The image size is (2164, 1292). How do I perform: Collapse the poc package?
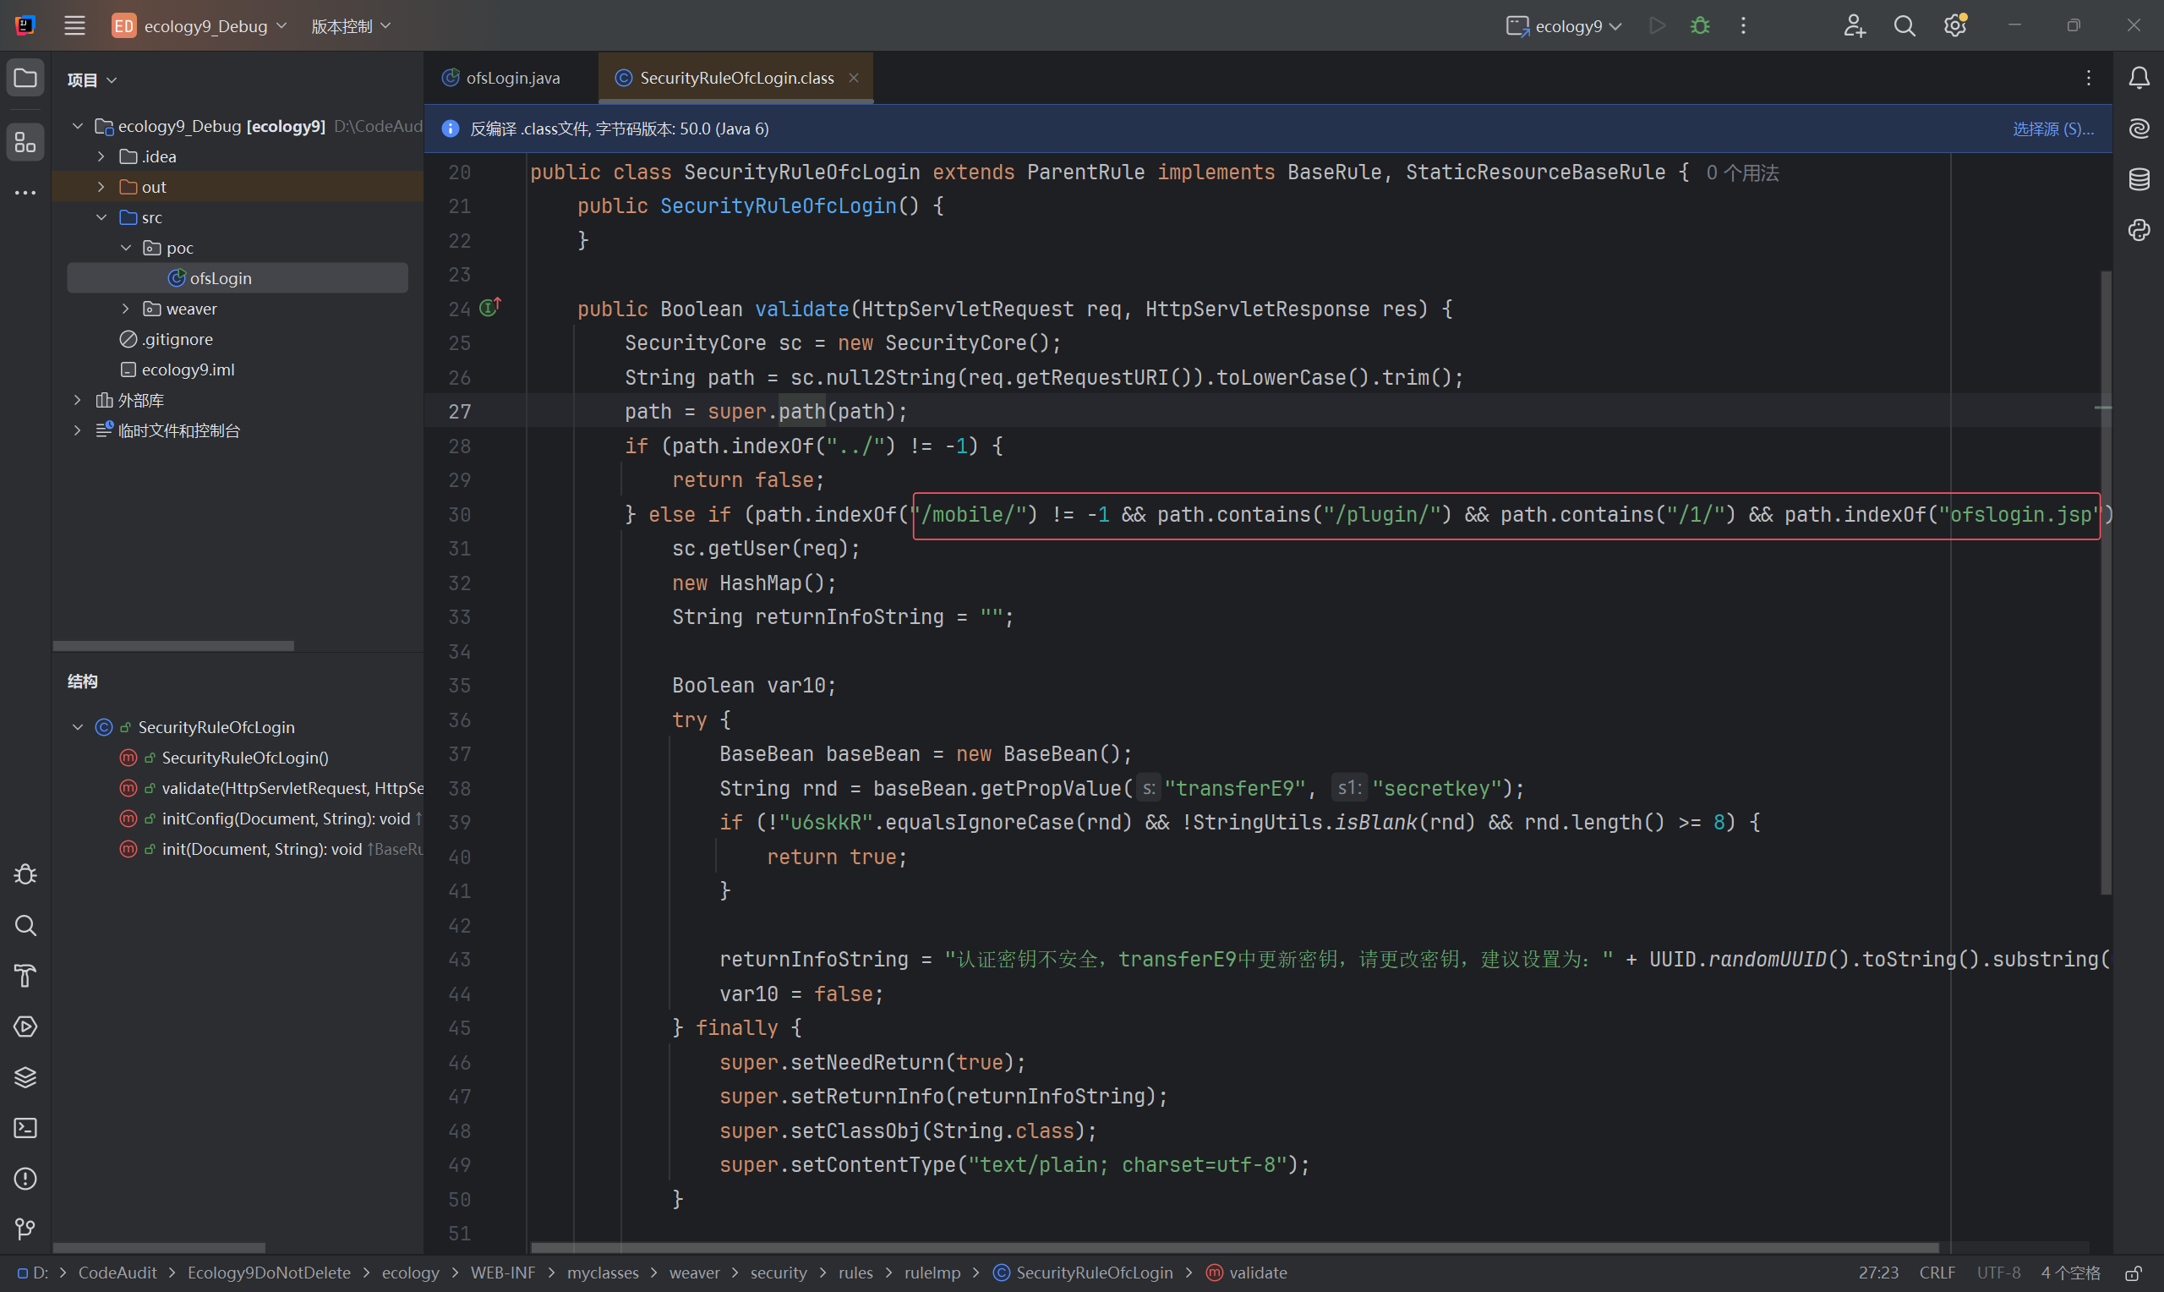click(x=125, y=248)
